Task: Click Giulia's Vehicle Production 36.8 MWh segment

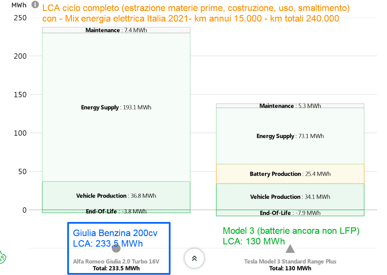Action: (x=116, y=196)
